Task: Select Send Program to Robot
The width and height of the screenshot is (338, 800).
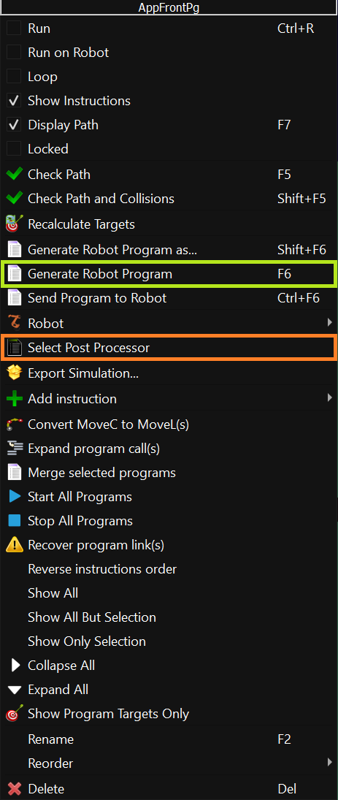Action: [169, 298]
